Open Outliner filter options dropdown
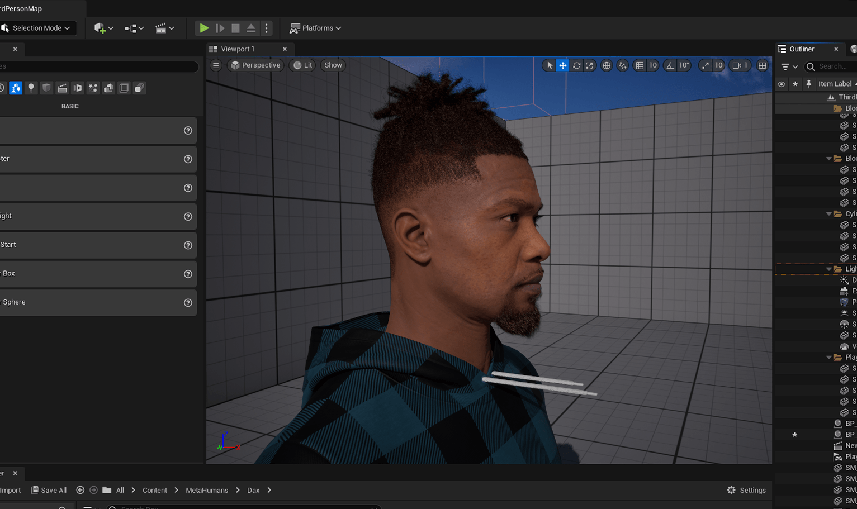 tap(789, 66)
